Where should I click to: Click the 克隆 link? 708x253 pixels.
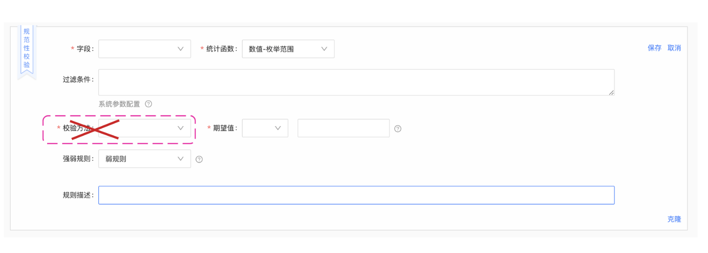pyautogui.click(x=674, y=219)
